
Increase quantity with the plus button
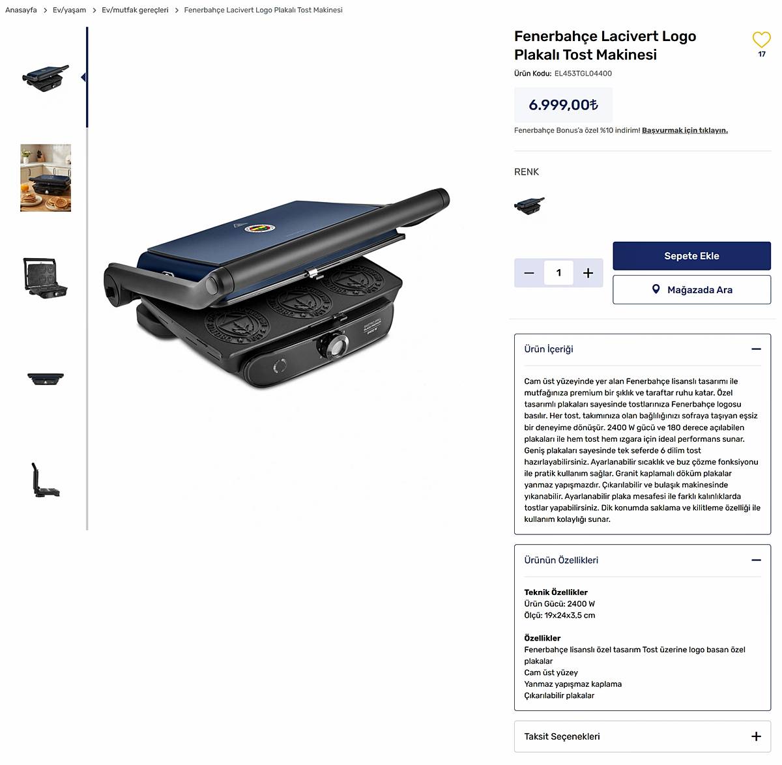(588, 273)
